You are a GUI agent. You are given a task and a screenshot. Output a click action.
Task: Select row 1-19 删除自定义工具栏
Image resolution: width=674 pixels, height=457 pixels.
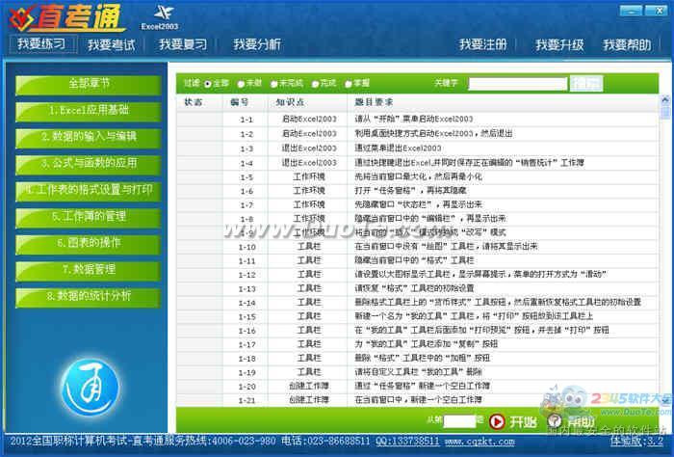coord(417,372)
